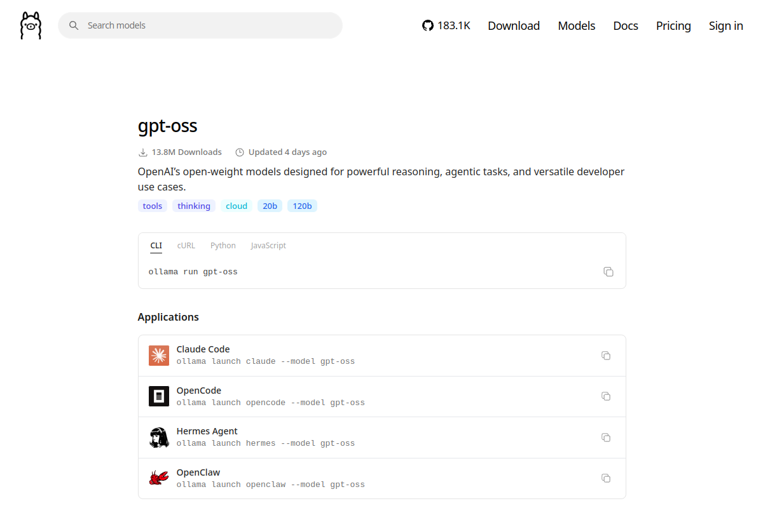Viewport: 763px width, 508px height.
Task: Copy the Hermes Agent launch command
Action: [606, 438]
